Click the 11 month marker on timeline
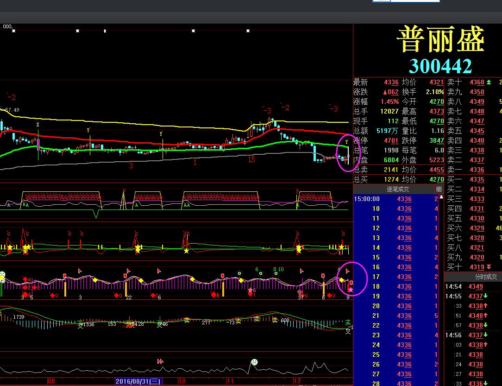 pos(230,381)
